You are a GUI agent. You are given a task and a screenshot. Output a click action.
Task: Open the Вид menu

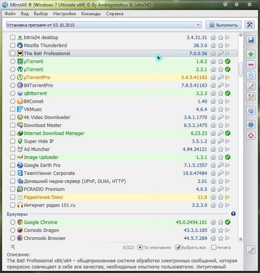(25, 14)
